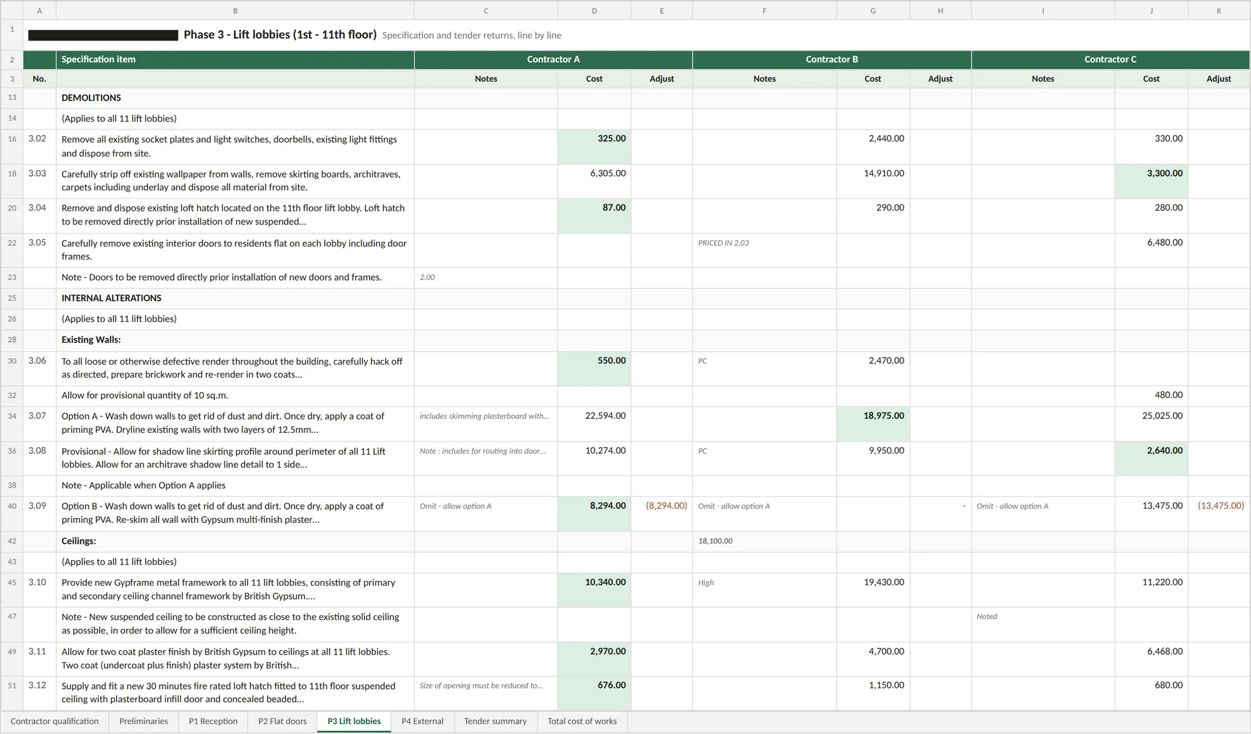1251x734 pixels.
Task: Select the Ceilings: subheading cell
Action: (x=235, y=541)
